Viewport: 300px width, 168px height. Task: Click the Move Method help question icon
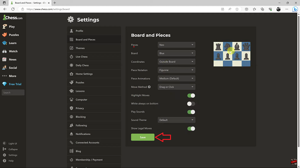[149, 87]
